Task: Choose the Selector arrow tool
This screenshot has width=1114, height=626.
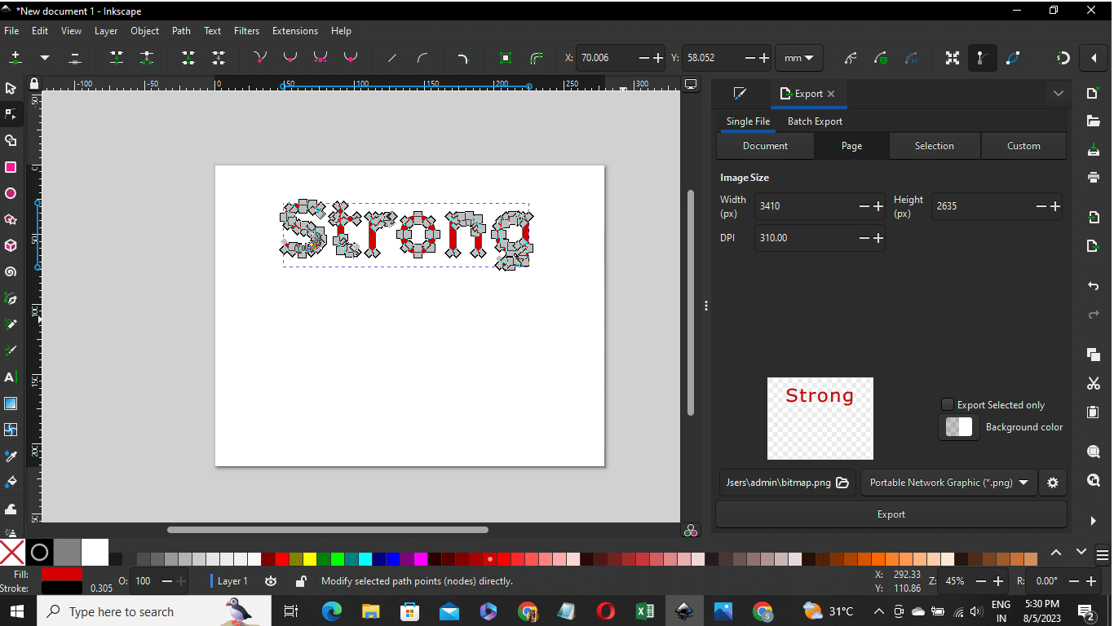Action: click(11, 88)
